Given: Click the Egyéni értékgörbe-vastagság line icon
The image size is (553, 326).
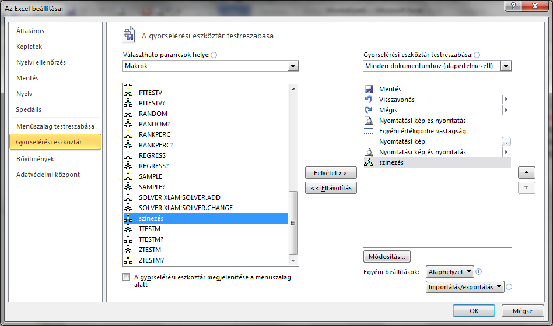Looking at the screenshot, I should 369,131.
